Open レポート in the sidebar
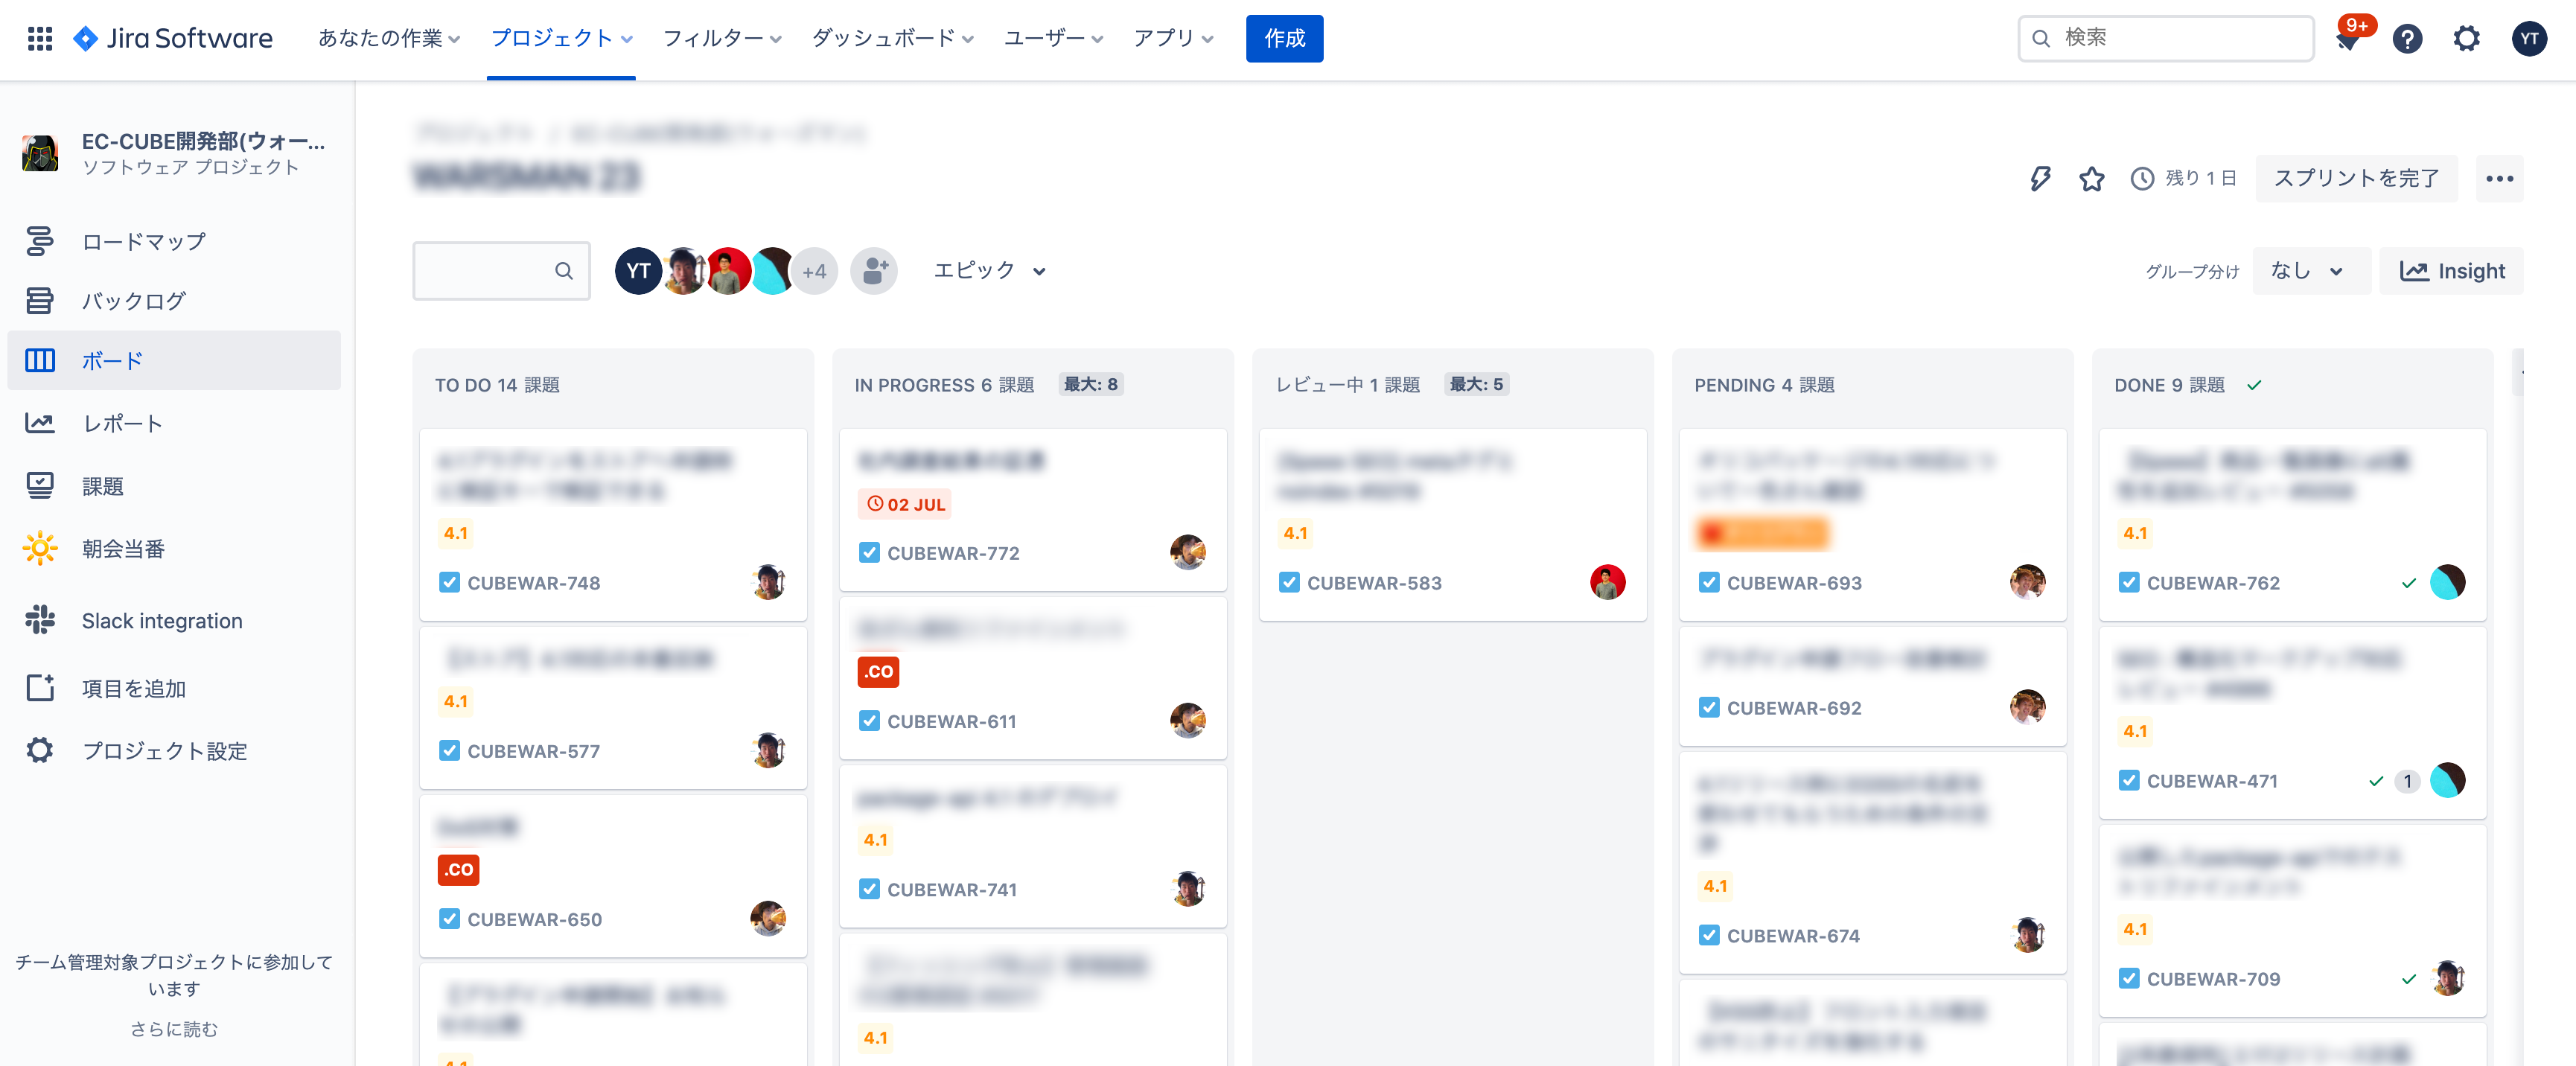The image size is (2576, 1066). click(x=174, y=424)
